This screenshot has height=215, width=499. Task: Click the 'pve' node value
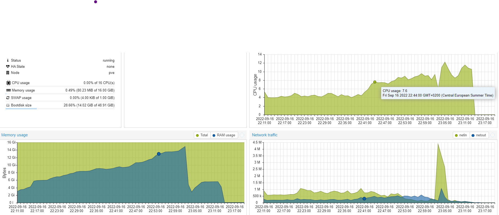tap(111, 73)
